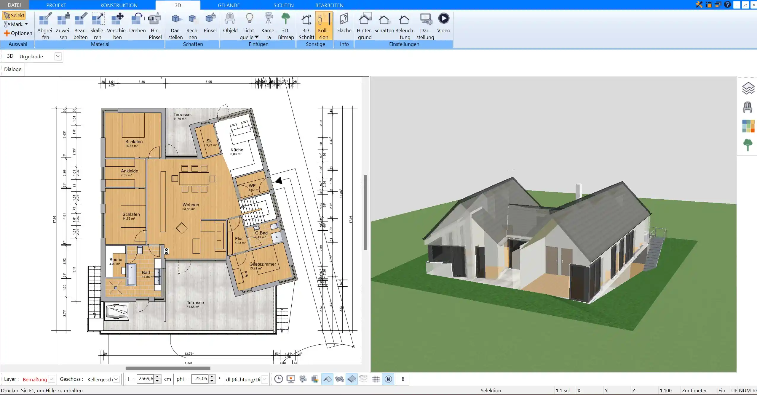Toggle beams display in bottom toolbar
This screenshot has width=757, height=395.
339,379
